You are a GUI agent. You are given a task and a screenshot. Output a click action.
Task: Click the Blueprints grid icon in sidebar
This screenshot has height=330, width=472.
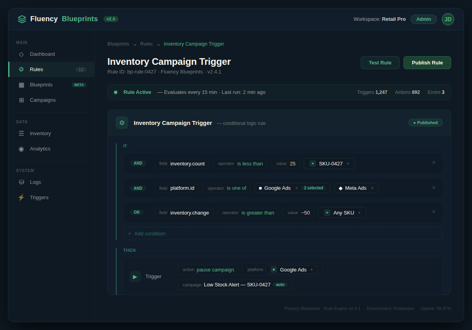(x=21, y=85)
